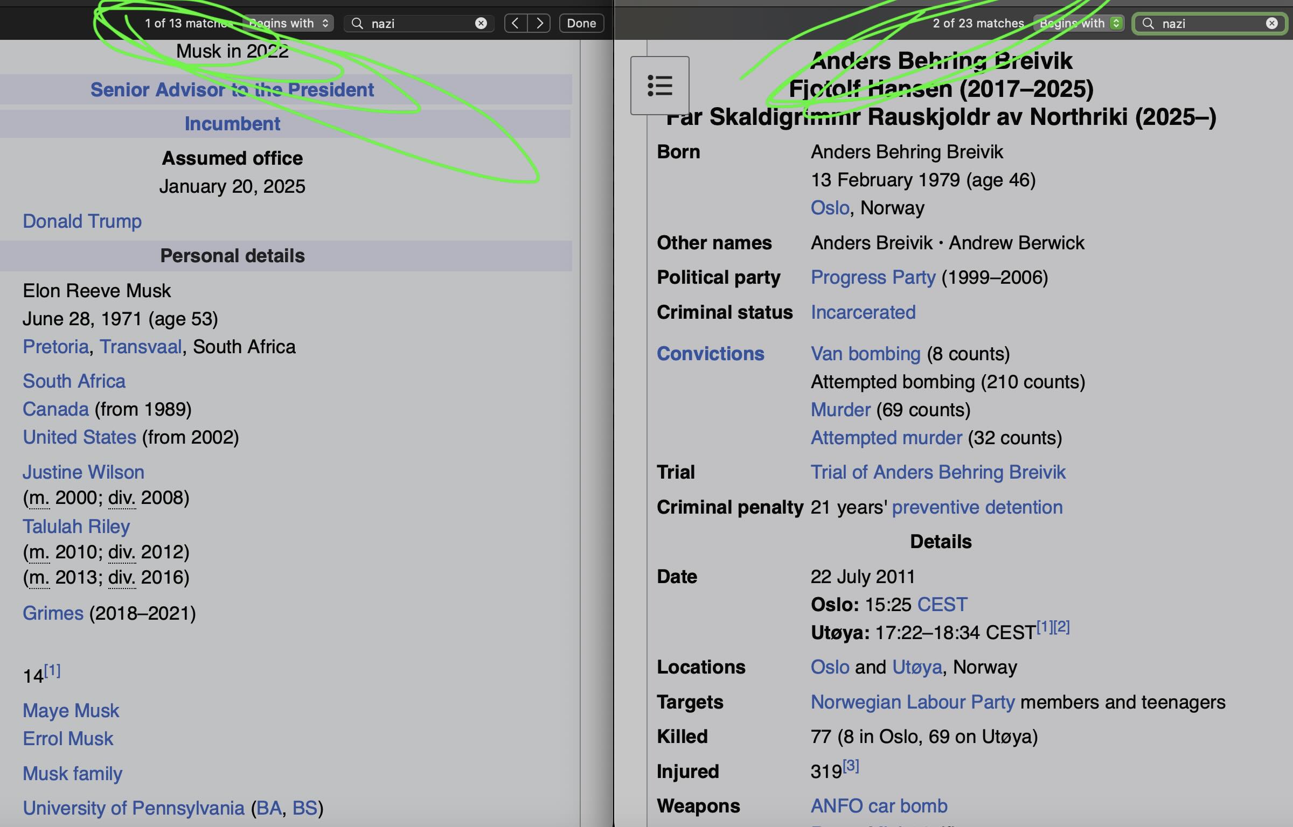This screenshot has height=827, width=1293.
Task: Open the BA degree link
Action: (x=269, y=808)
